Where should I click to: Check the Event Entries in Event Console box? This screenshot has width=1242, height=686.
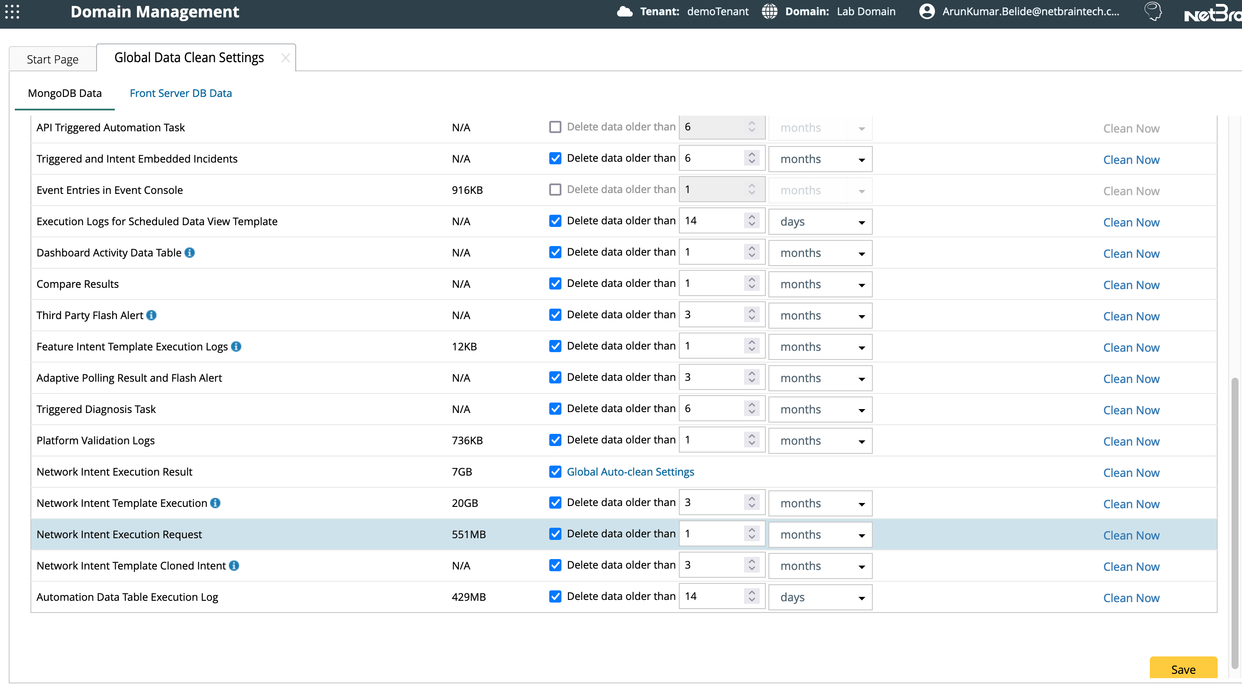(555, 190)
